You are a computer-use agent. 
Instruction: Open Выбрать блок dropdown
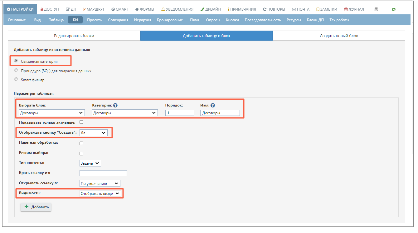pyautogui.click(x=52, y=113)
